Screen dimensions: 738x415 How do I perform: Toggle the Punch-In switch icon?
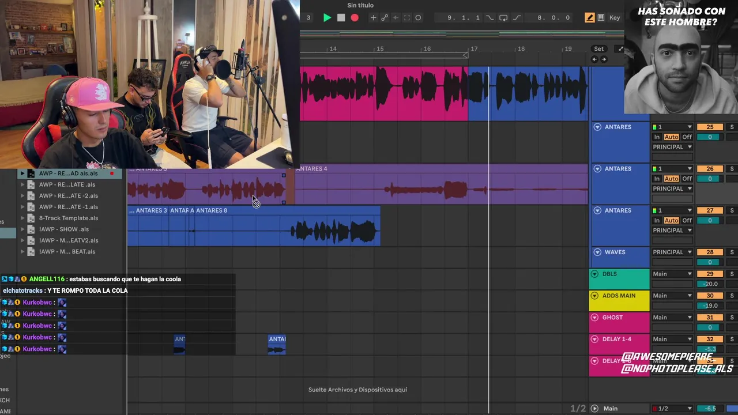pyautogui.click(x=490, y=18)
